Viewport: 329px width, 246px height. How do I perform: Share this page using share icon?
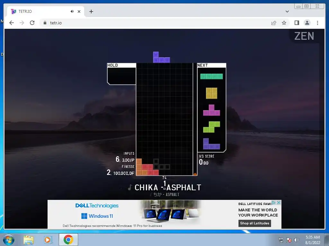(274, 23)
